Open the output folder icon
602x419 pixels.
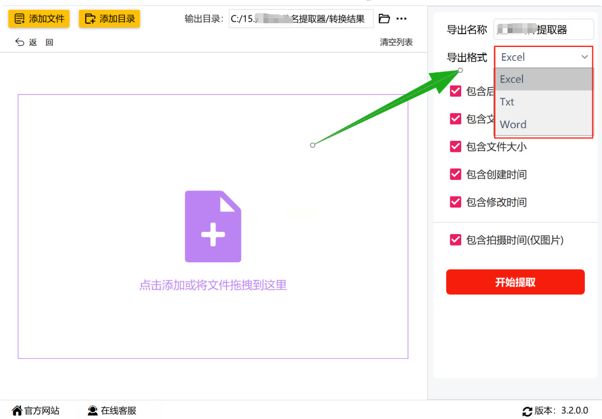(384, 18)
